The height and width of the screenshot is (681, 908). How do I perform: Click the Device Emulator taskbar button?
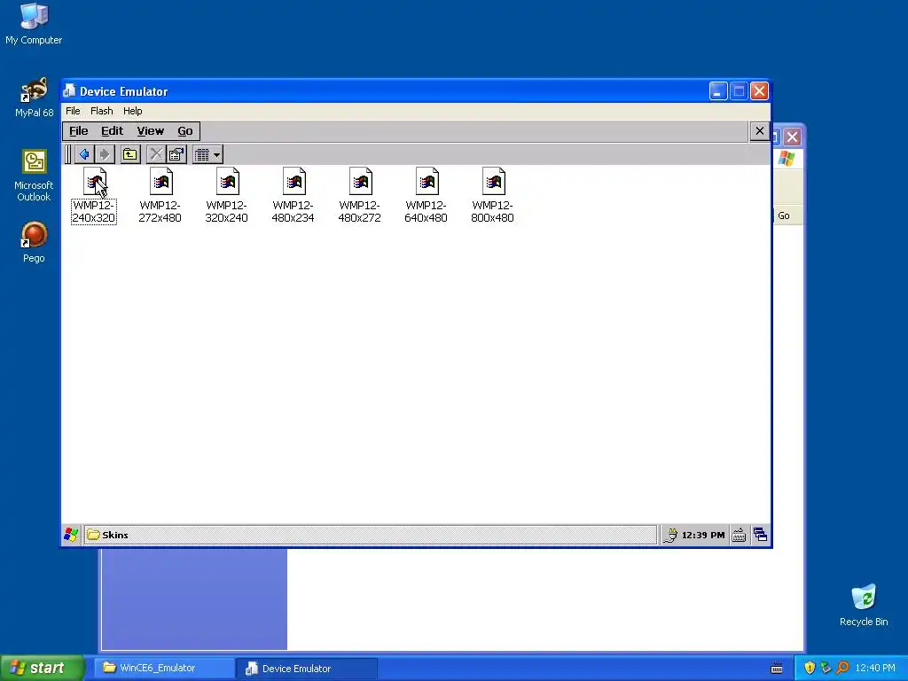point(307,668)
